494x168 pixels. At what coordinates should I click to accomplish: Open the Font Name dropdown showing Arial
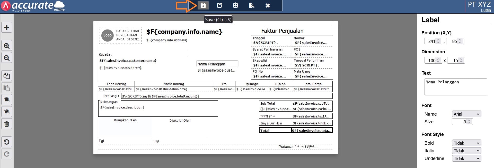[466, 114]
